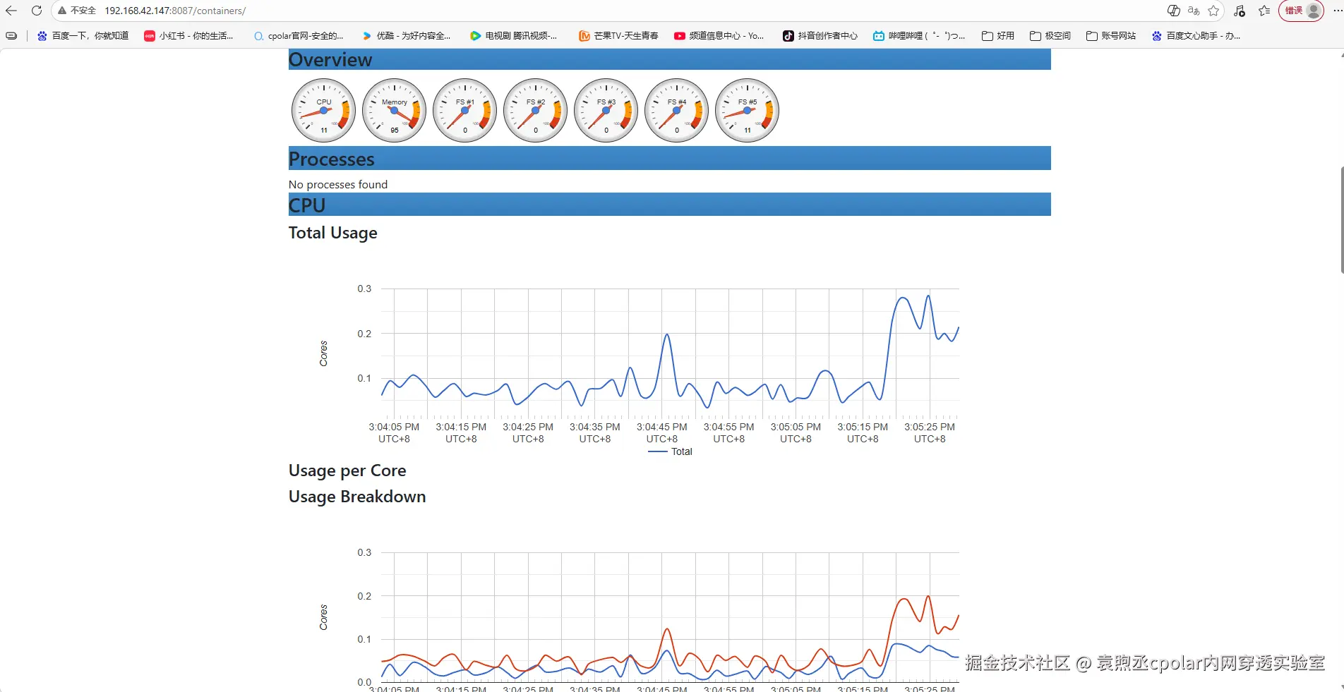1344x692 pixels.
Task: Click the FS #1 gauge
Action: point(465,110)
